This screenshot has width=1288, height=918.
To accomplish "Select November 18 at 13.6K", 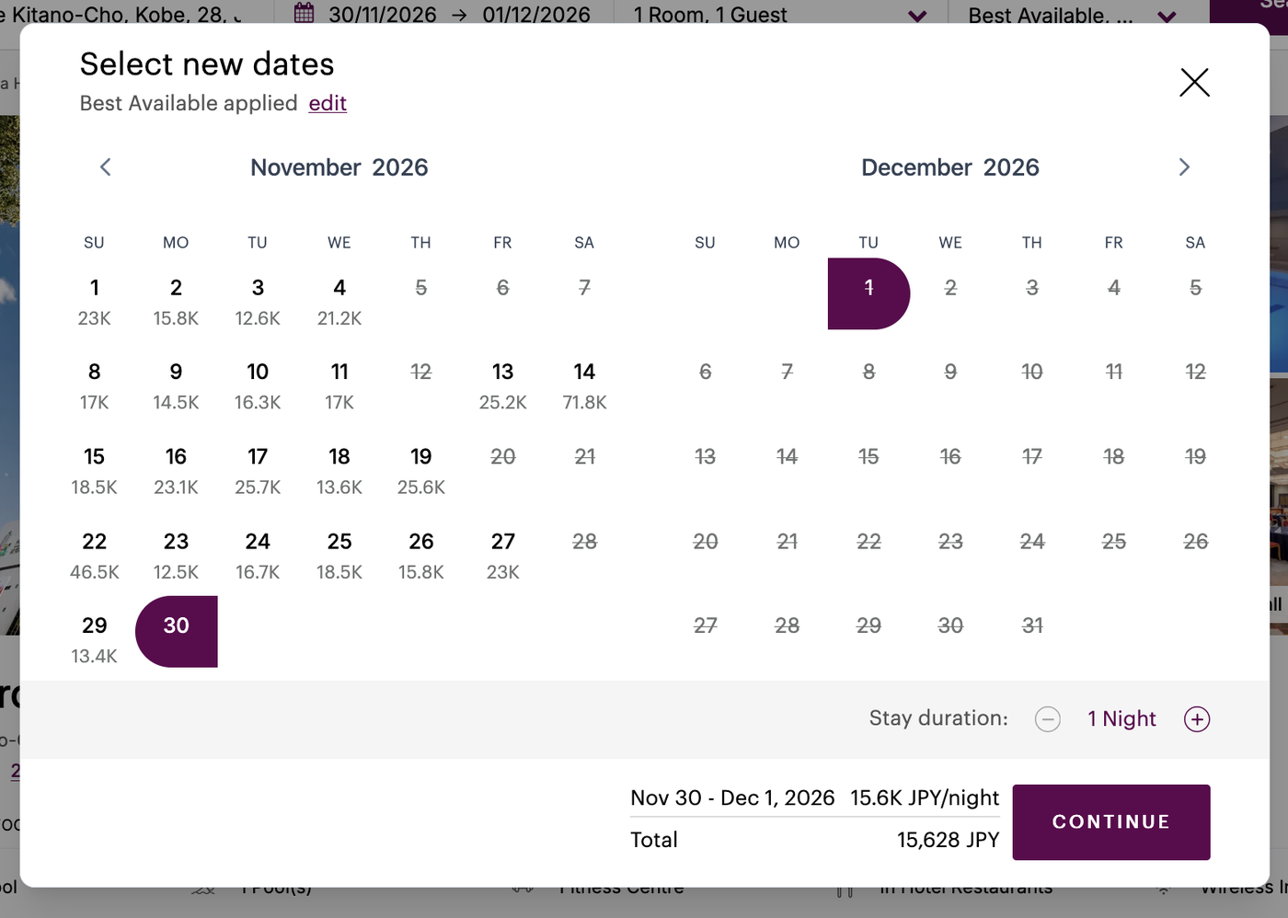I will tap(339, 471).
